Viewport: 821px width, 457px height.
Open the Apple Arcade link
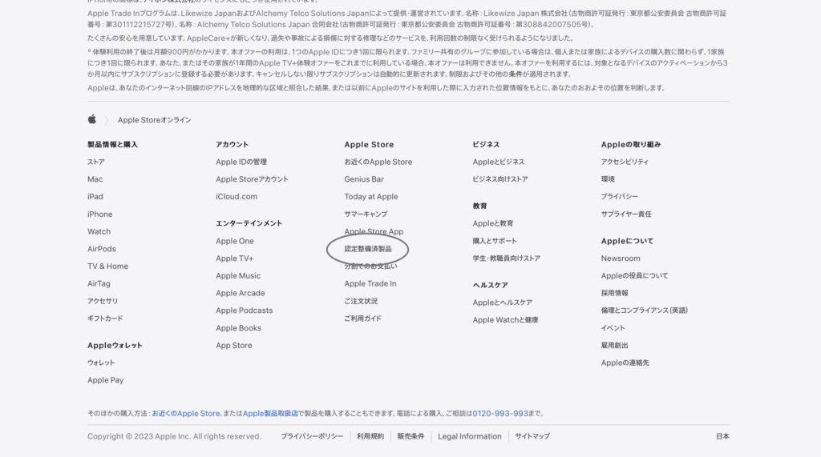pos(241,293)
